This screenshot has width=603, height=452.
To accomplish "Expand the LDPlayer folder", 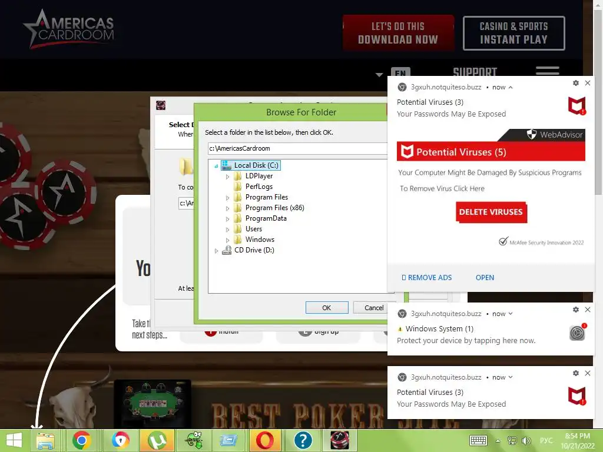I will click(227, 177).
